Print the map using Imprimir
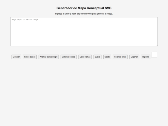This screenshot has height=126, width=168. tap(146, 57)
